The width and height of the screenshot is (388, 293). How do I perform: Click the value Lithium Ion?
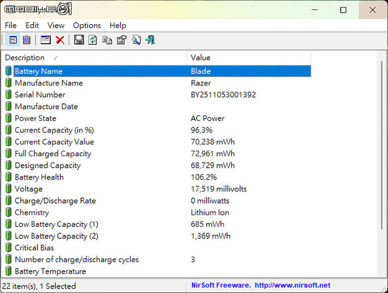click(x=210, y=212)
